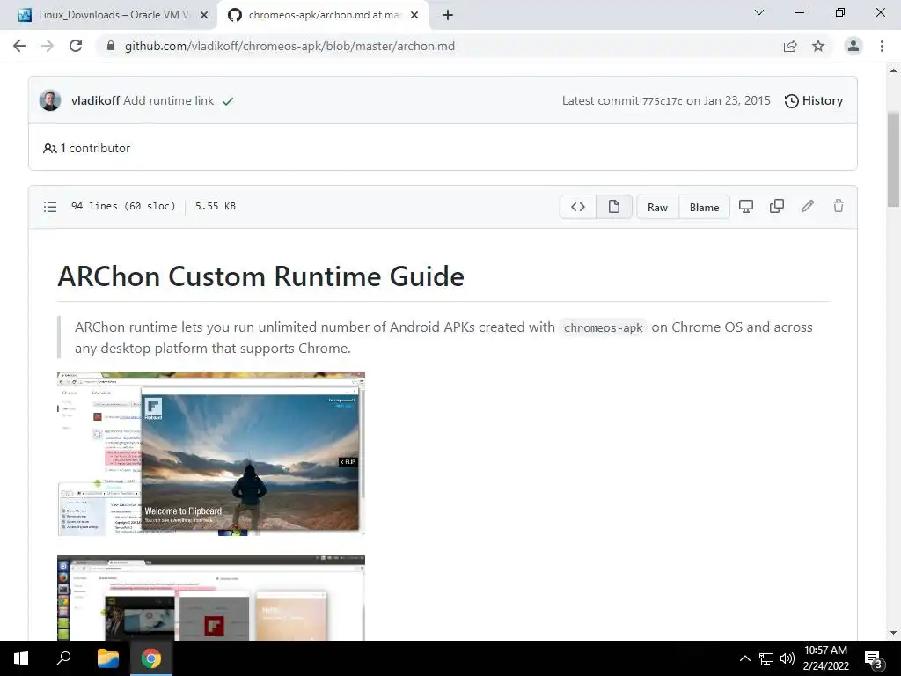Open table of contents list icon
The width and height of the screenshot is (901, 676).
[50, 206]
